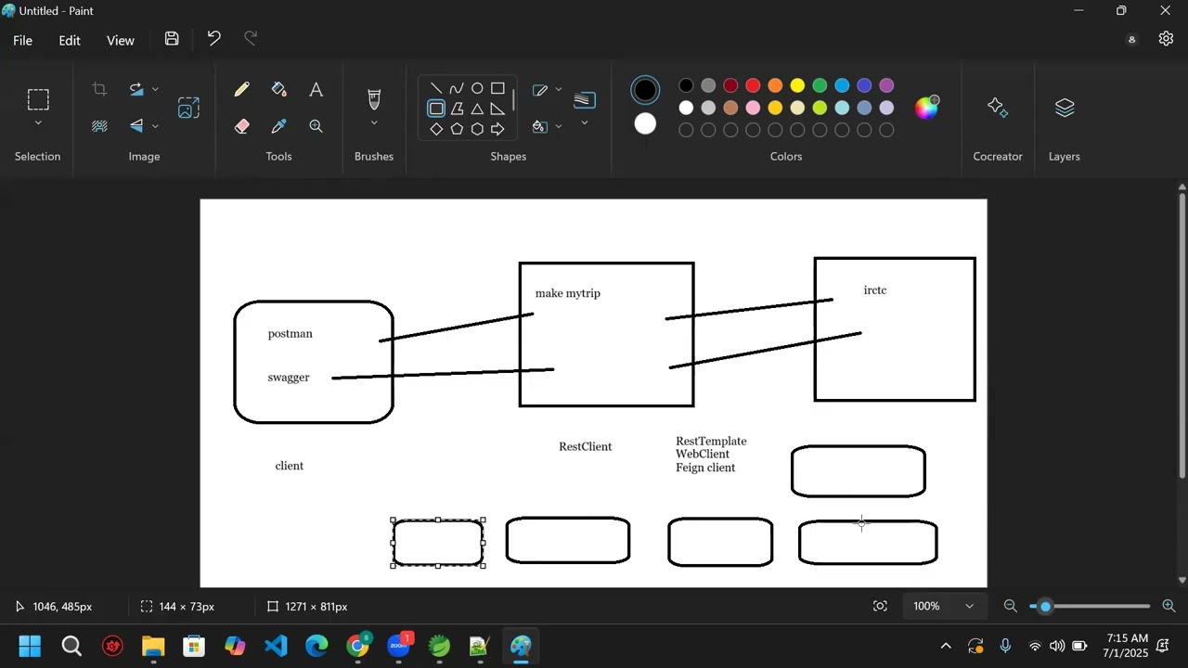Viewport: 1188px width, 668px height.
Task: Open the zoom percentage dropdown
Action: (970, 607)
